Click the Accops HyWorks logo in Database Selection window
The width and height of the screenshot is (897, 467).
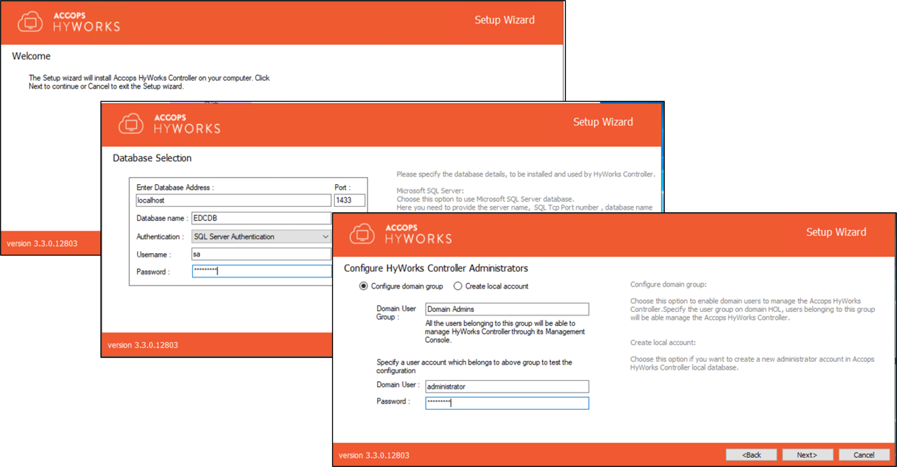pyautogui.click(x=170, y=124)
